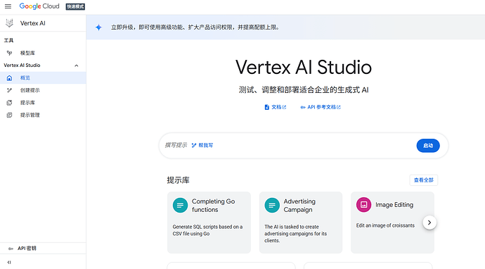
Task: Collapse the sidebar with the bottom arrow
Action: pyautogui.click(x=9, y=262)
